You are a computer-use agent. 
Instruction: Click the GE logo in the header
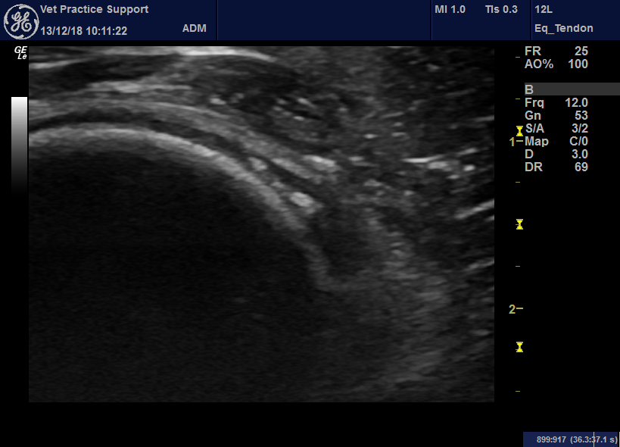21,21
